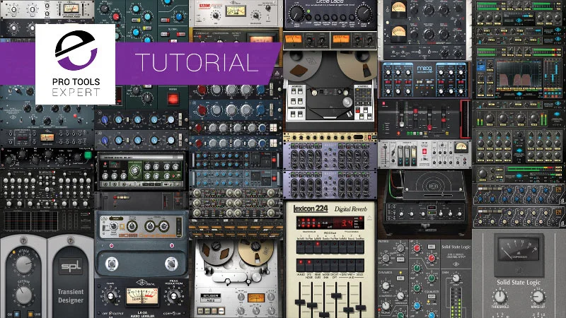This screenshot has height=318, width=566.
Task: Click the Studer orange VU meter
Action: point(256,298)
